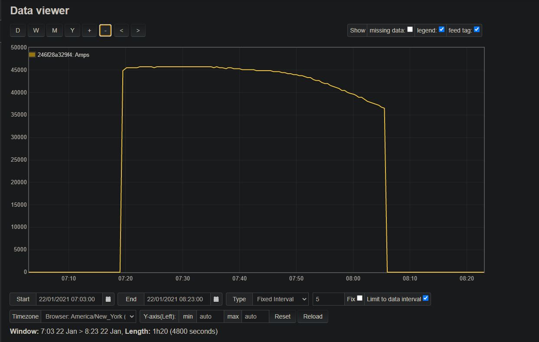Open the Timezone browser dropdown
This screenshot has height=342, width=539.
pos(88,316)
